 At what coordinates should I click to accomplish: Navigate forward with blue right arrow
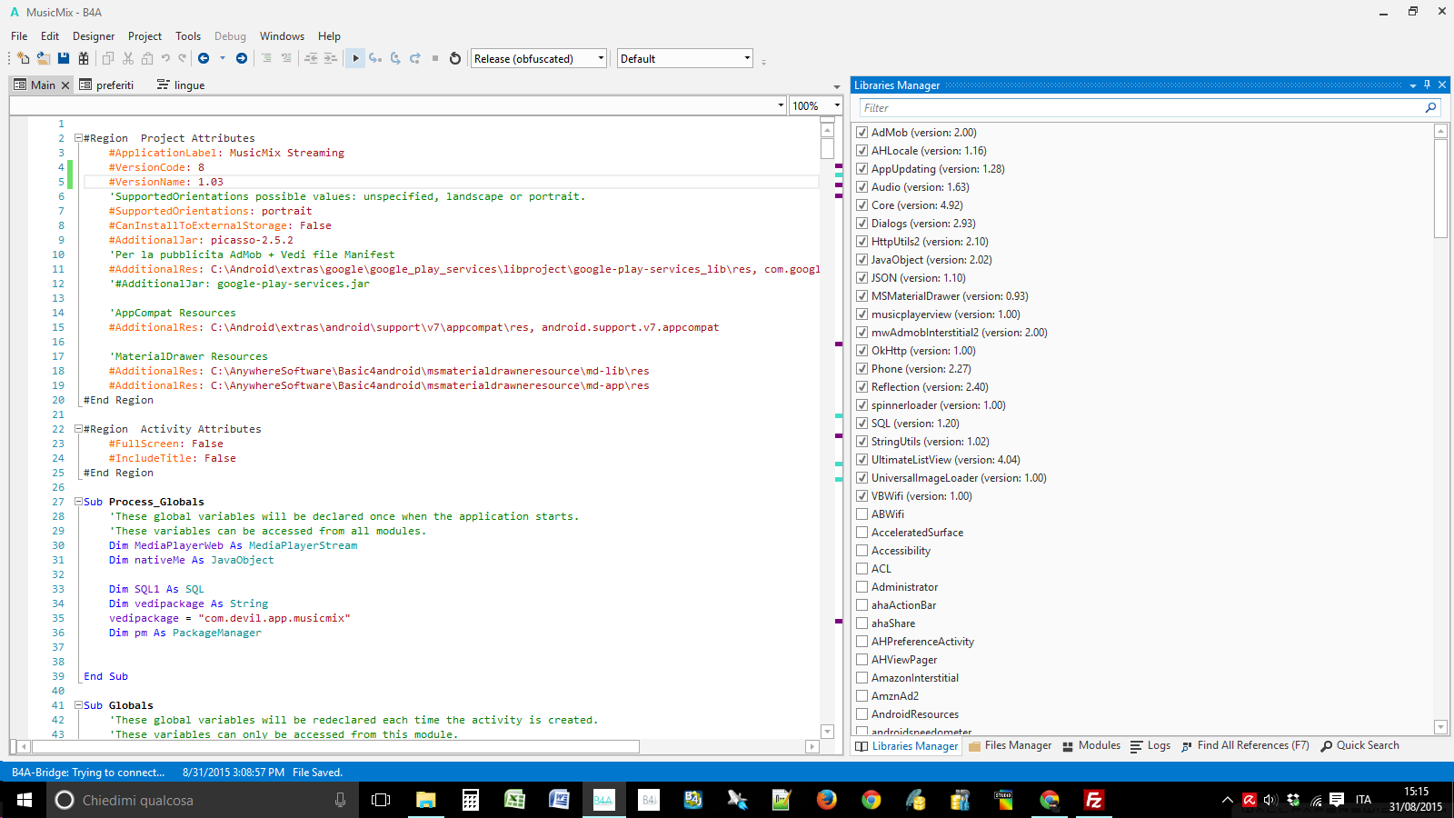pyautogui.click(x=242, y=58)
